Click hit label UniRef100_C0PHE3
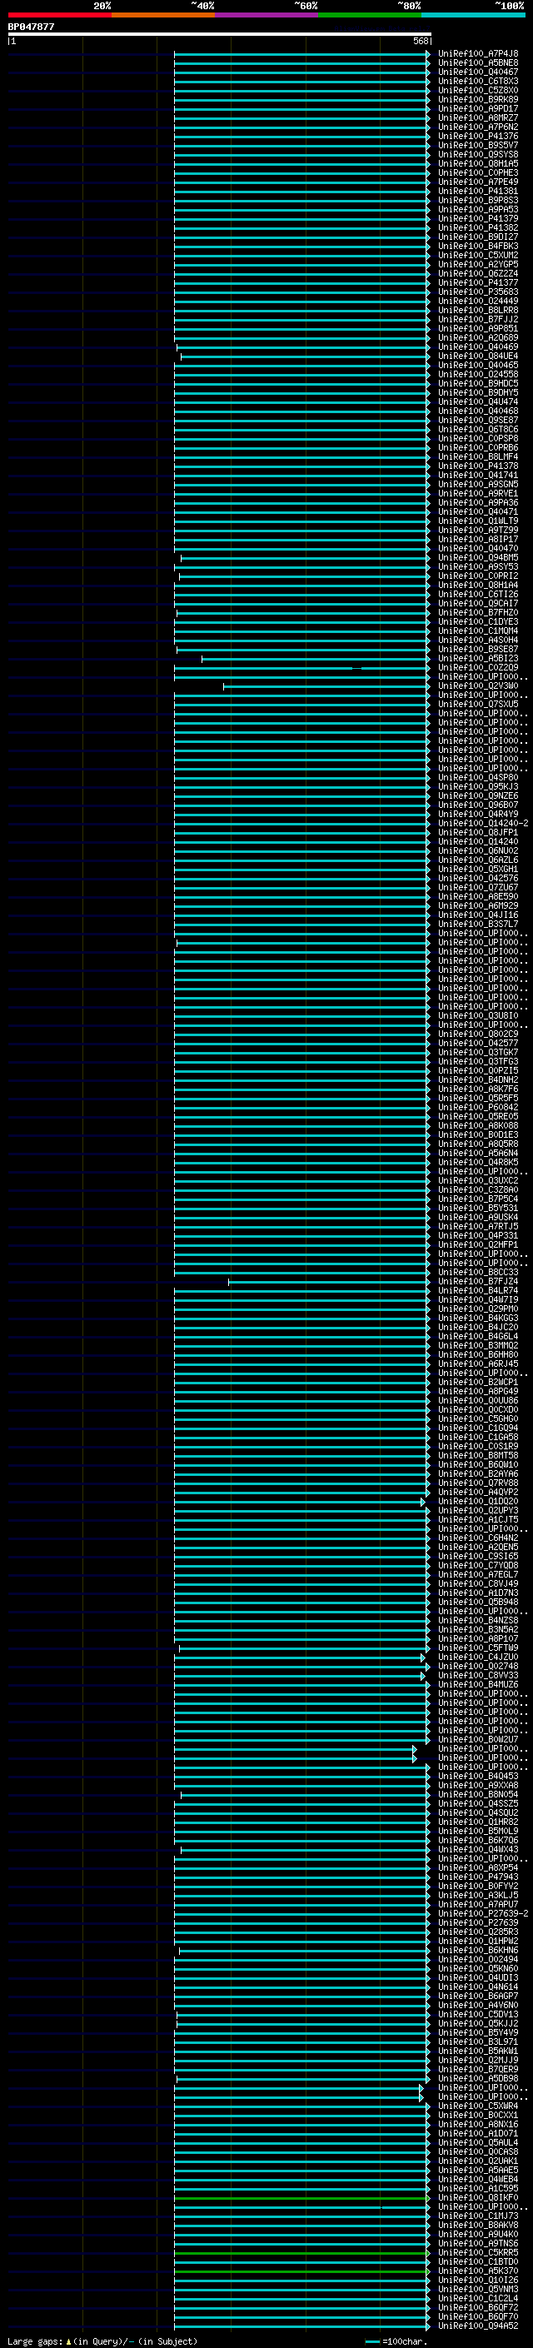This screenshot has height=2348, width=533. [477, 173]
